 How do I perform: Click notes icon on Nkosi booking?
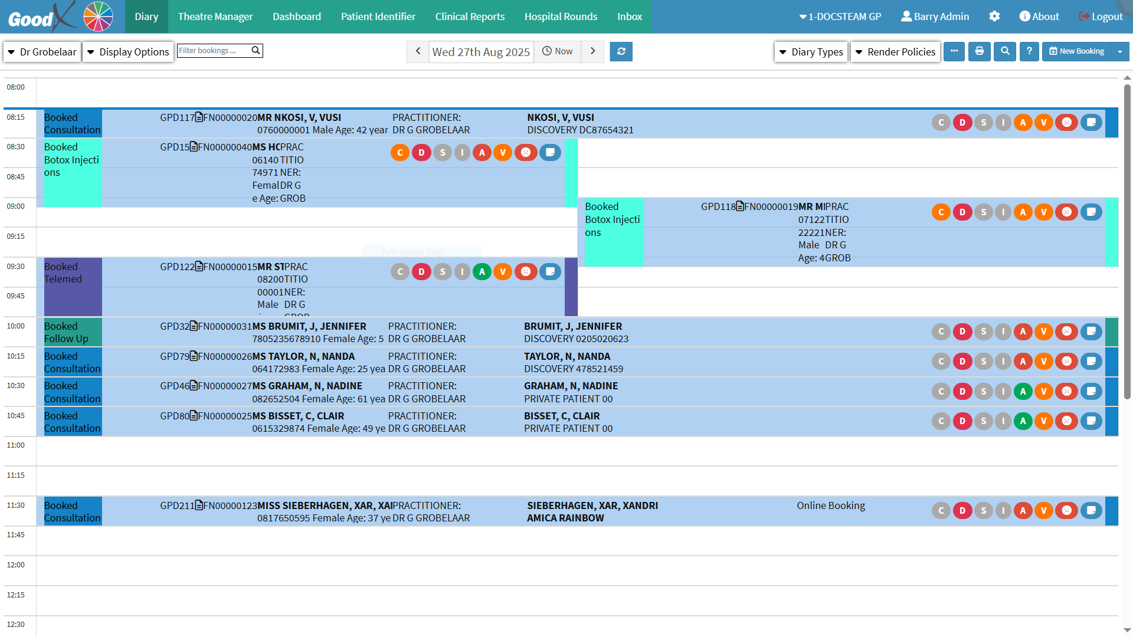[1091, 123]
